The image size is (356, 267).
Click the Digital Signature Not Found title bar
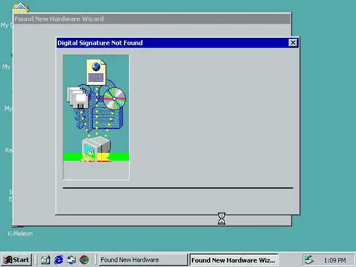tap(177, 43)
